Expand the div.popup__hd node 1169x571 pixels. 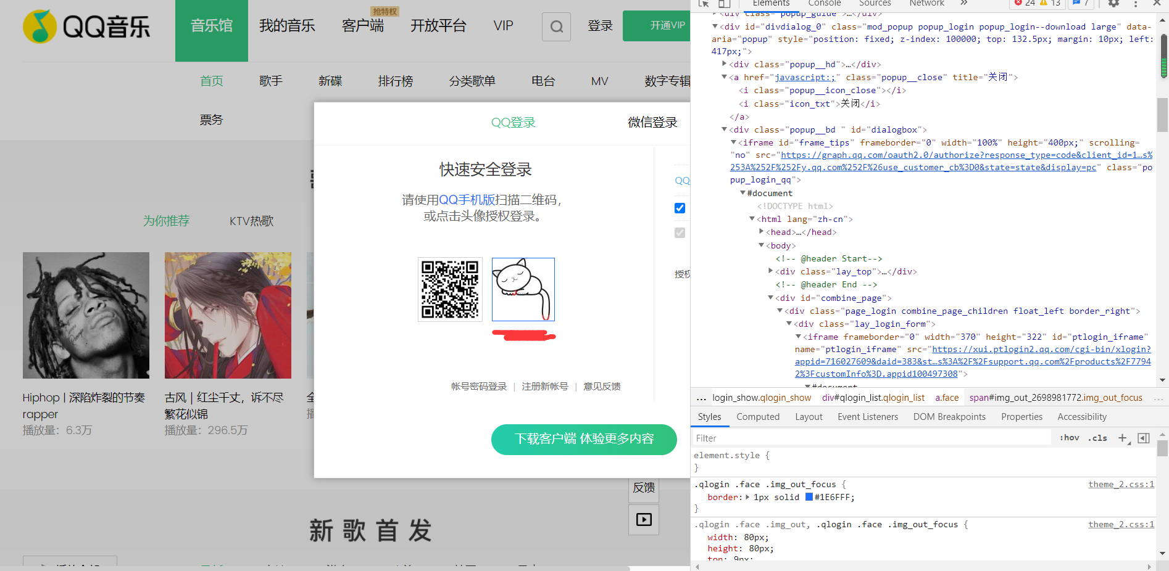(x=724, y=64)
